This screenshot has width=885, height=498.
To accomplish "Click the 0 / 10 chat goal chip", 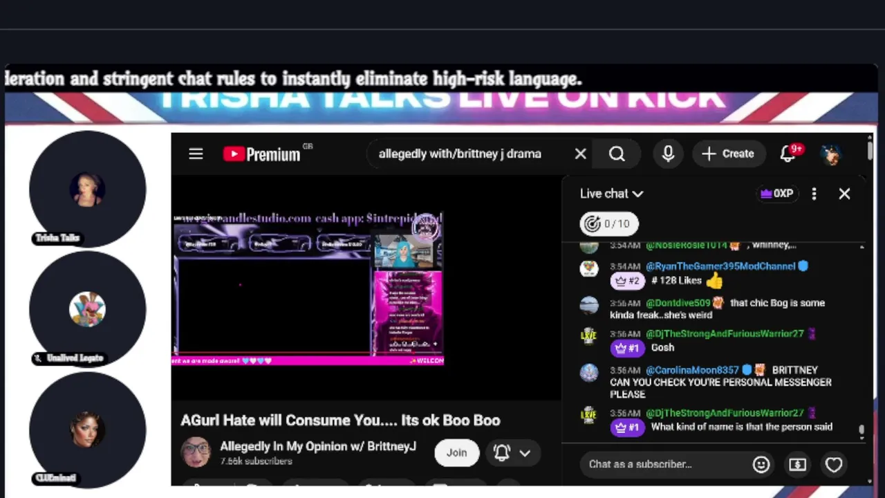I will (608, 223).
